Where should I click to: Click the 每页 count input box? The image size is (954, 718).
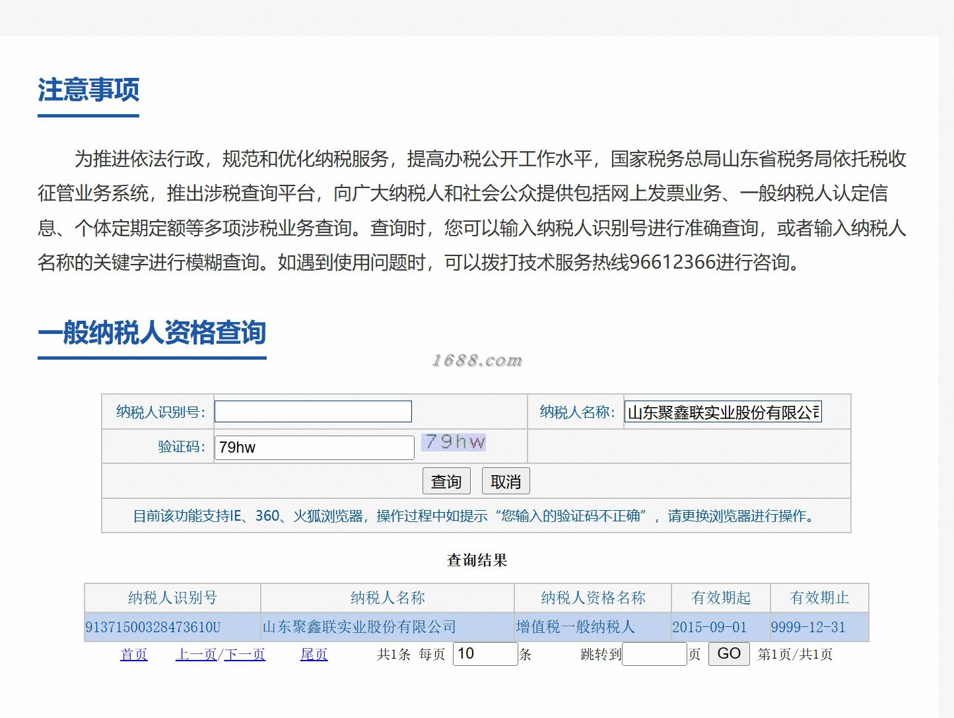pyautogui.click(x=485, y=653)
